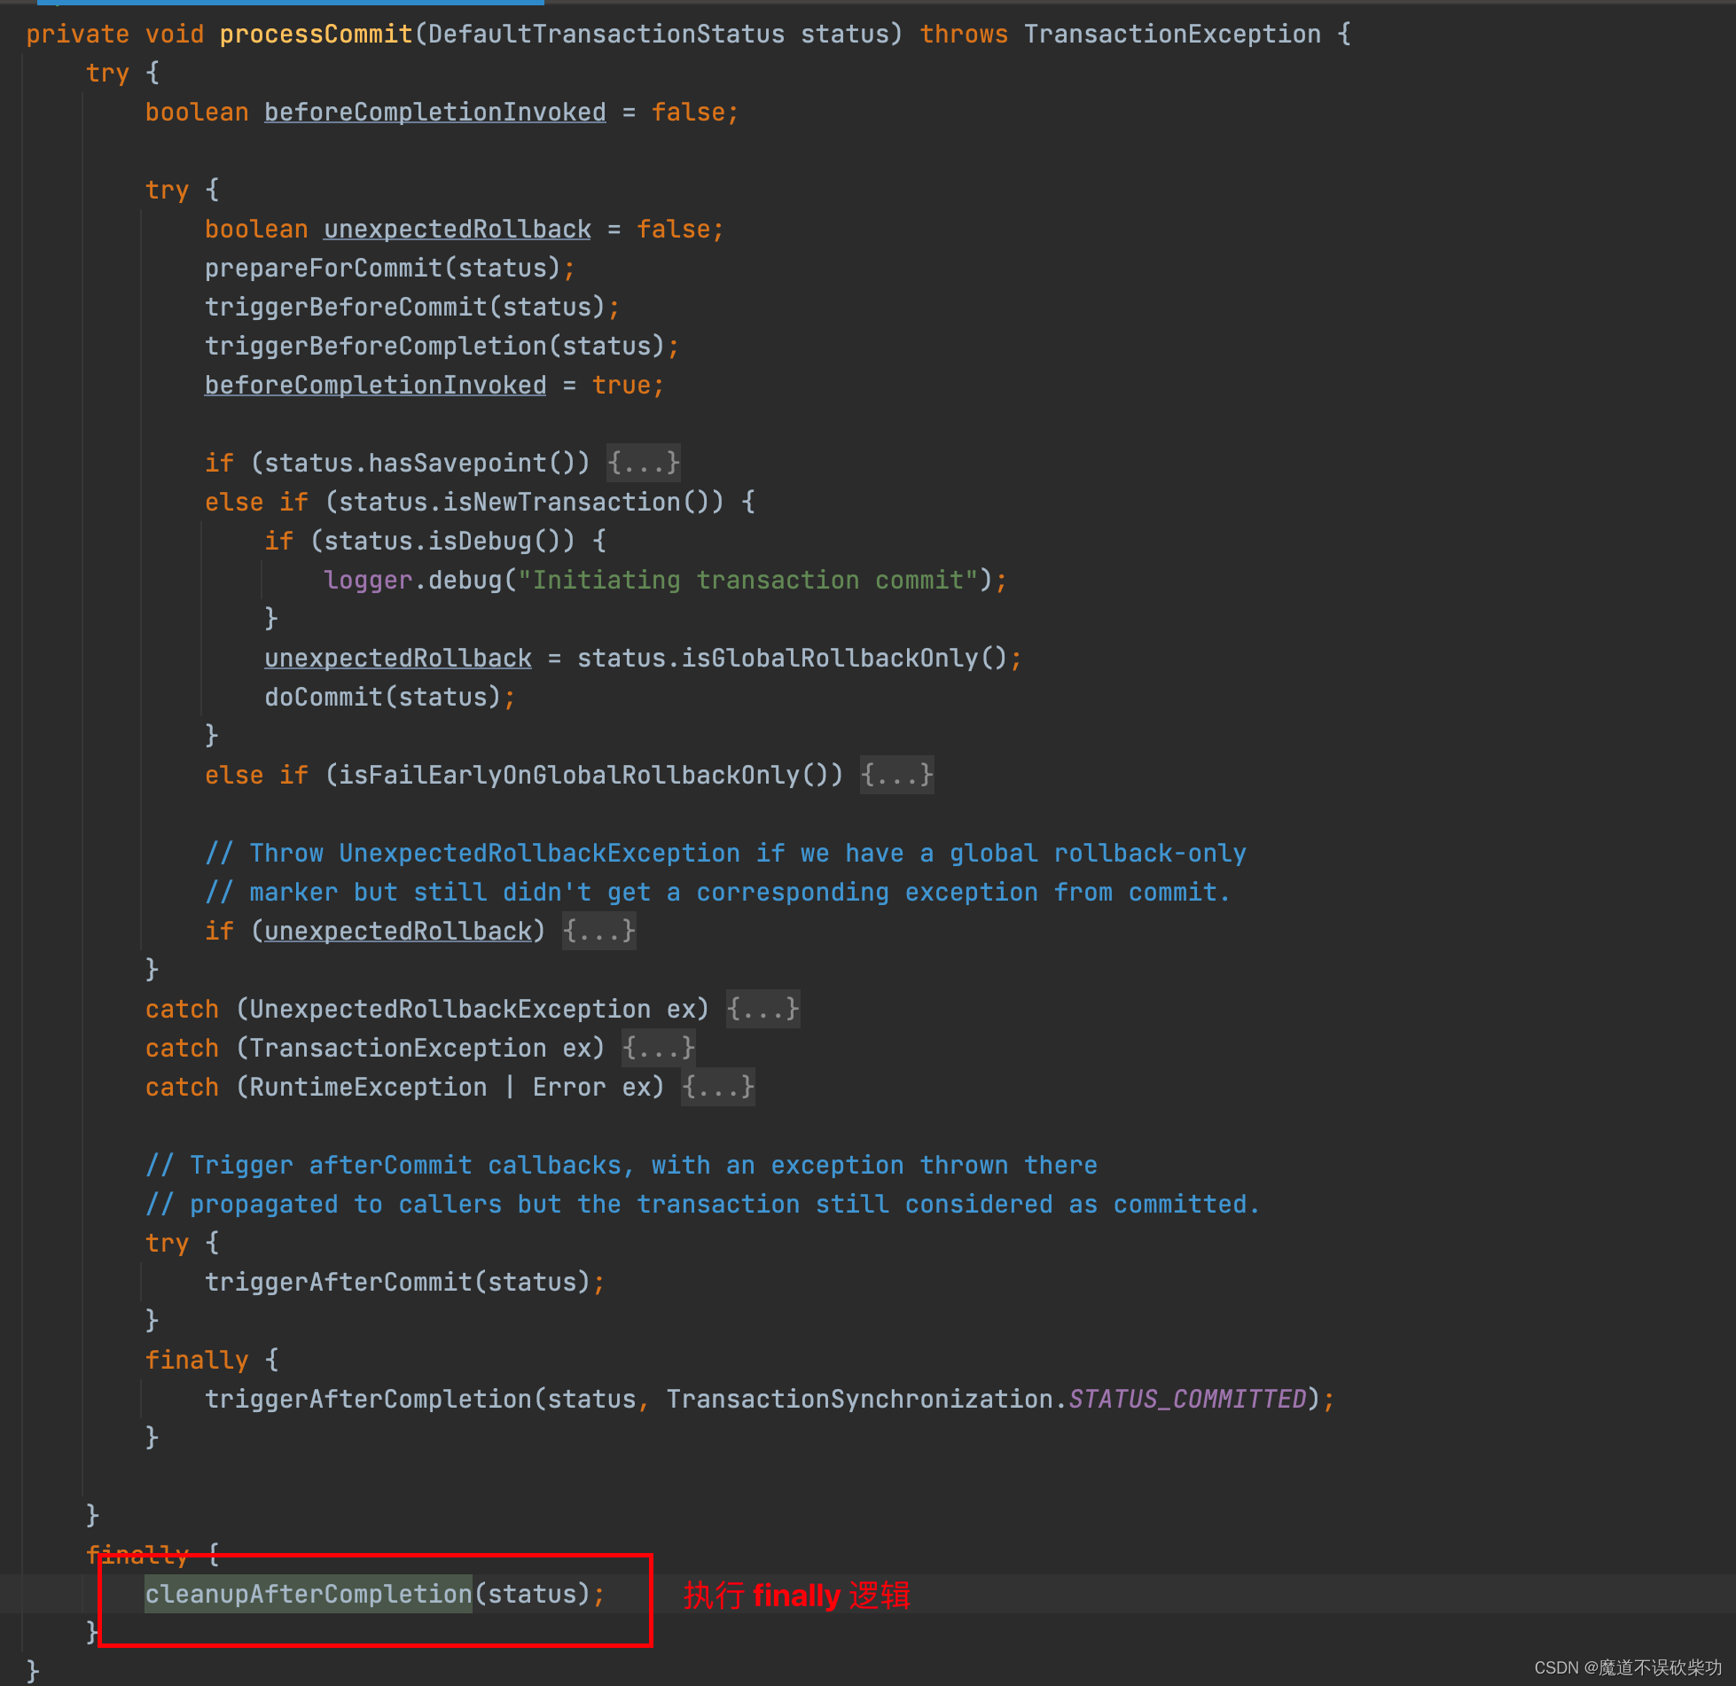Expand folded catch RuntimeException | Error block

pos(717,1087)
